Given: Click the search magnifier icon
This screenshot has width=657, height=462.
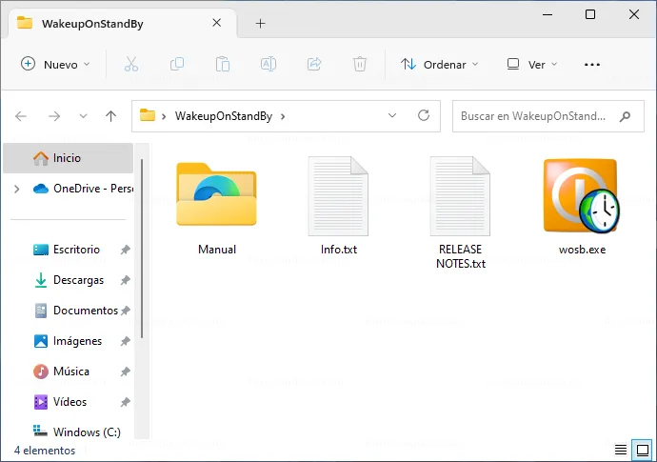Looking at the screenshot, I should [625, 116].
